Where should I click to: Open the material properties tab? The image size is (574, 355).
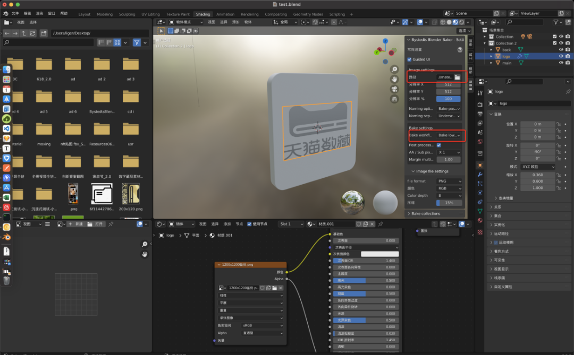(480, 220)
